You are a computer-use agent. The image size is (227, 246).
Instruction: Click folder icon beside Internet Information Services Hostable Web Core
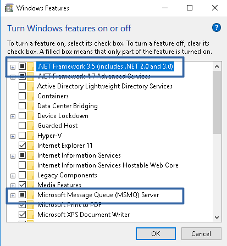click(x=31, y=165)
